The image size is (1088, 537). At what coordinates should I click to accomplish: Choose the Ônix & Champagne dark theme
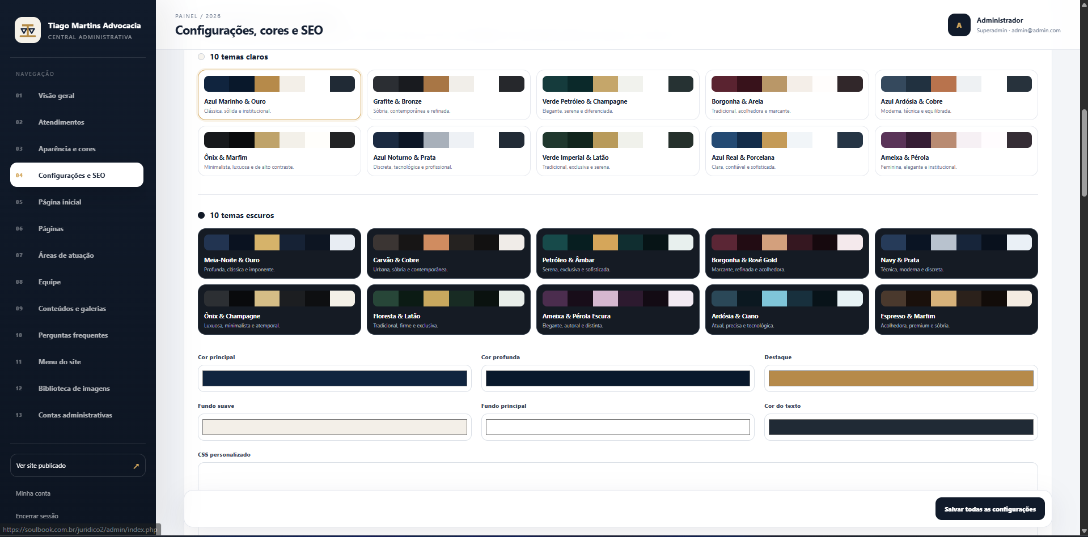click(x=279, y=310)
